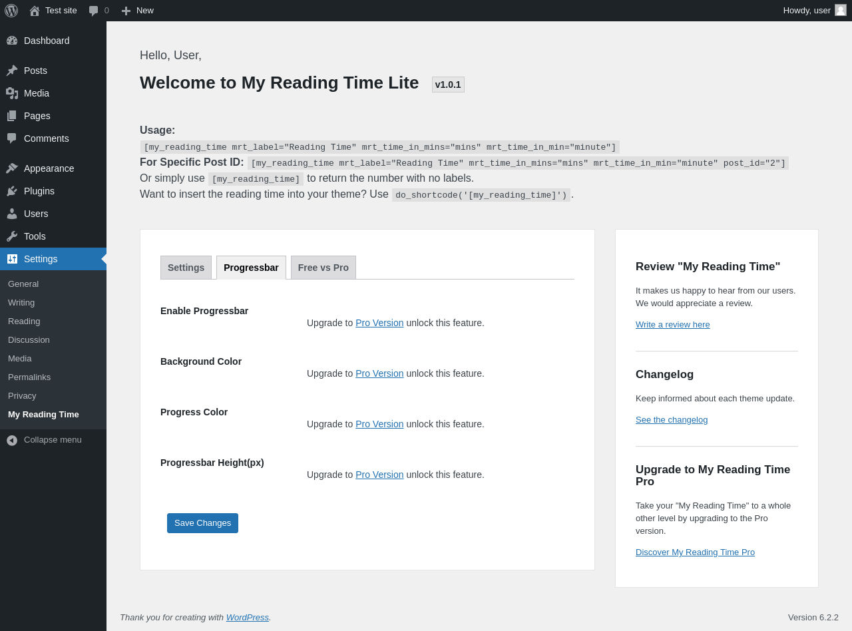Click Pro Version link for Progress Color

(x=379, y=424)
